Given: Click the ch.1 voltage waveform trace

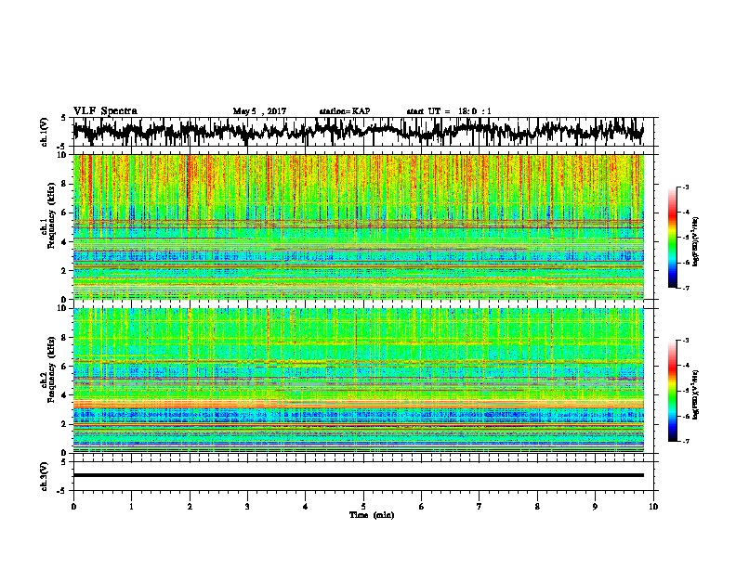Looking at the screenshot, I should pyautogui.click(x=358, y=131).
